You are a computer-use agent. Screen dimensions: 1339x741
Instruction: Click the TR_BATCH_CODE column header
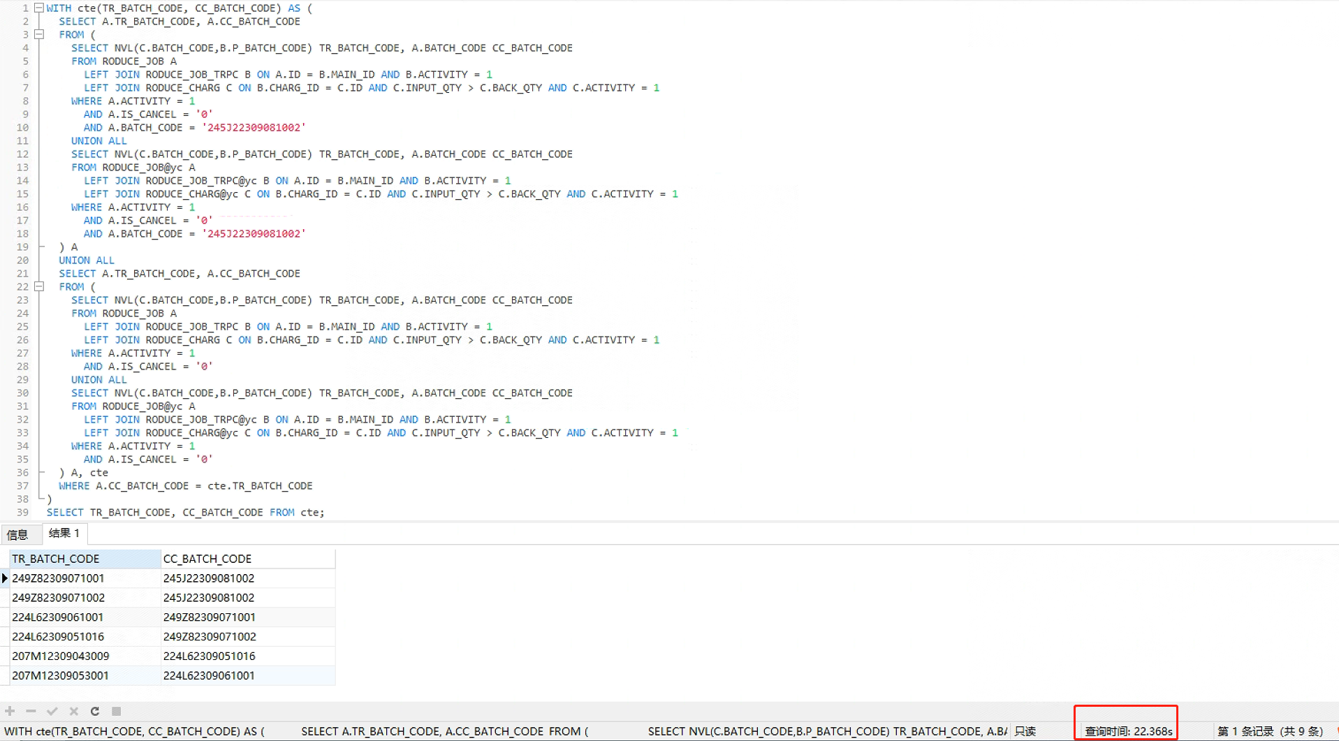(x=85, y=559)
